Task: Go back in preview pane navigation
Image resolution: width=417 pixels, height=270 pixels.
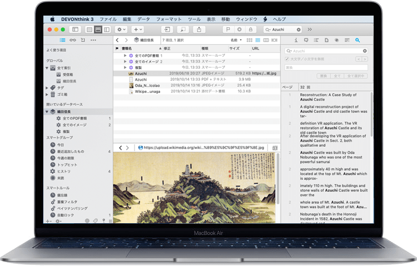Action: (x=121, y=148)
